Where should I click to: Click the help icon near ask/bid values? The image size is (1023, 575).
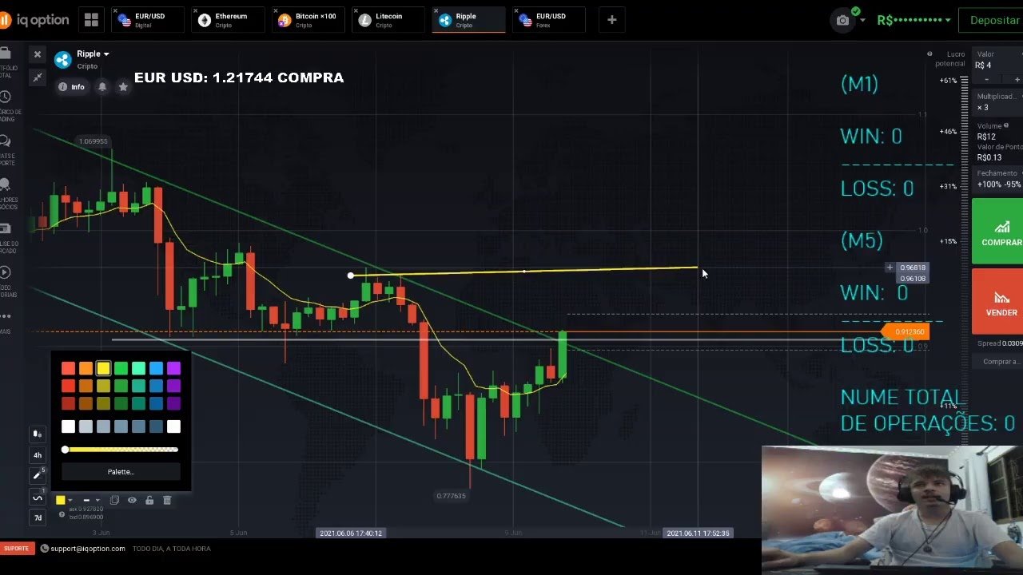62,514
